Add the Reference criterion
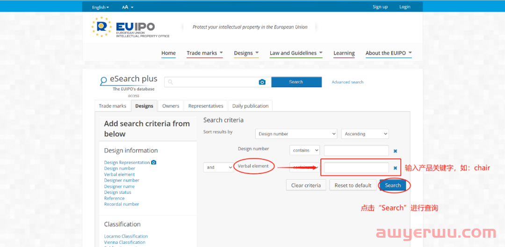Screen dimensions: 505x247 pyautogui.click(x=115, y=198)
